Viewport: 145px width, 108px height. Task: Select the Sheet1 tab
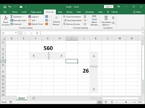click(21, 98)
